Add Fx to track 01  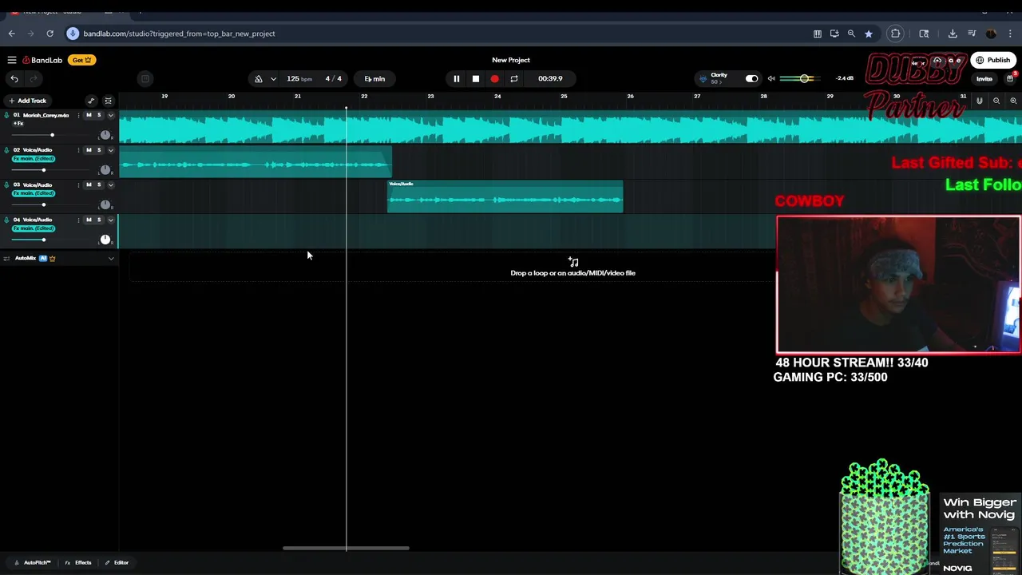click(18, 124)
